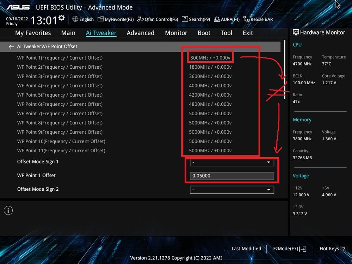The image size is (352, 264).
Task: Open MyFavorite(F3) list
Action: click(116, 19)
